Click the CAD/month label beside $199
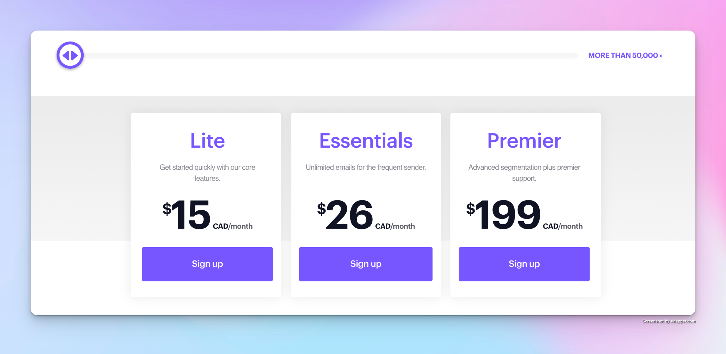Image resolution: width=726 pixels, height=354 pixels. tap(562, 226)
